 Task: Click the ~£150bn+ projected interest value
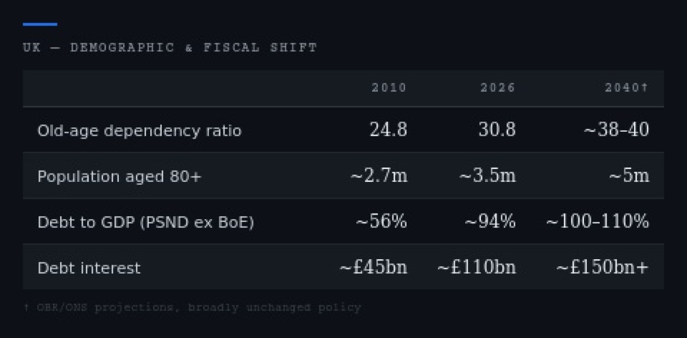point(603,267)
